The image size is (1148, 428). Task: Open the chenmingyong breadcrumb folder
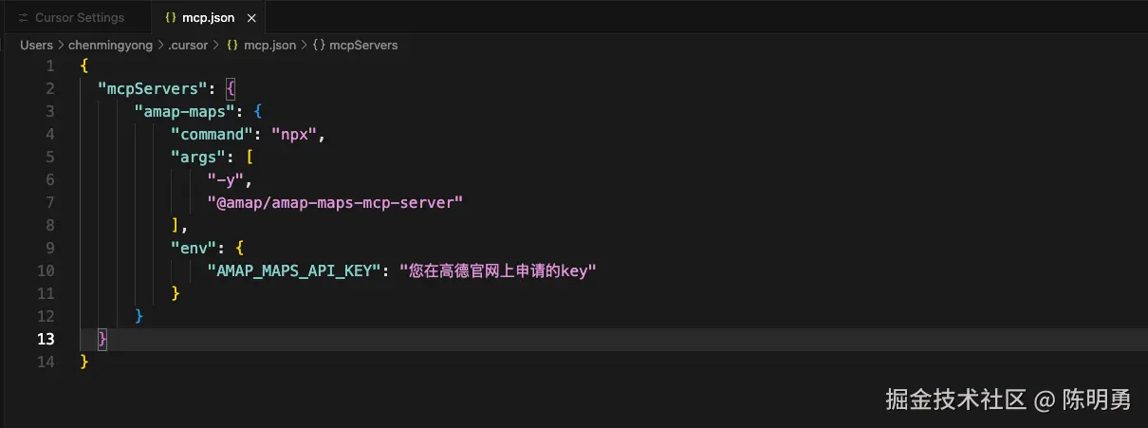point(112,45)
